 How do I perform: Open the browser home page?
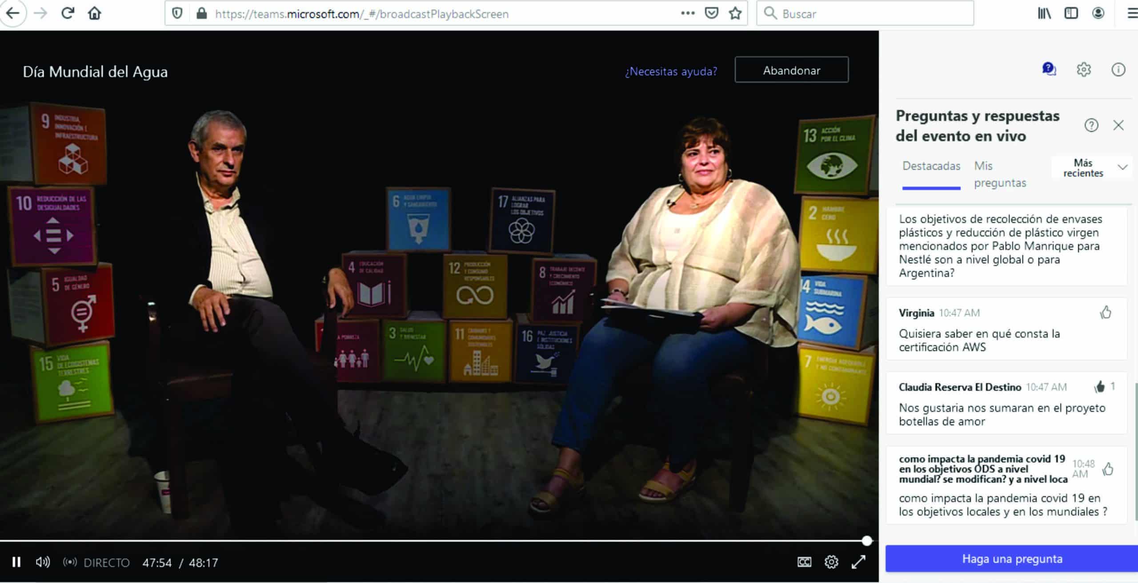[94, 13]
